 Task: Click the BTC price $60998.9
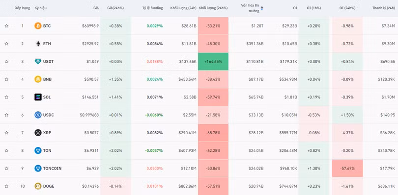90,26
